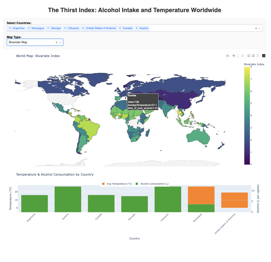Clear all selected countries
The height and width of the screenshot is (262, 271).
pyautogui.click(x=256, y=28)
